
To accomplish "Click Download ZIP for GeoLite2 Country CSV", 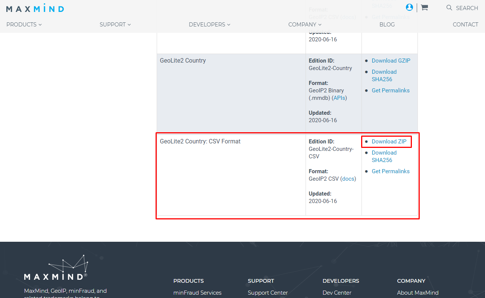I will (x=389, y=142).
